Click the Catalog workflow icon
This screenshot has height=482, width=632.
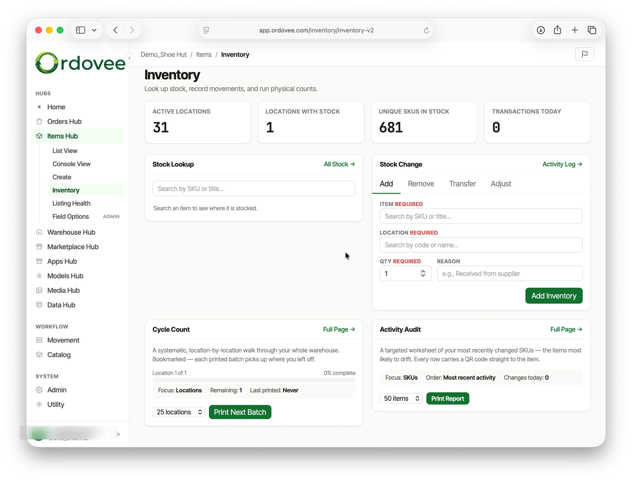pos(39,355)
